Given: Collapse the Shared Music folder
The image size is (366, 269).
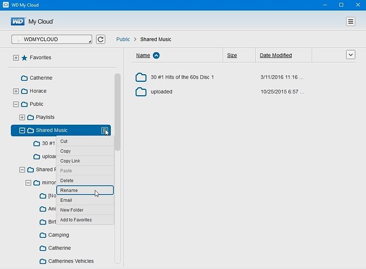Looking at the screenshot, I should [22, 130].
